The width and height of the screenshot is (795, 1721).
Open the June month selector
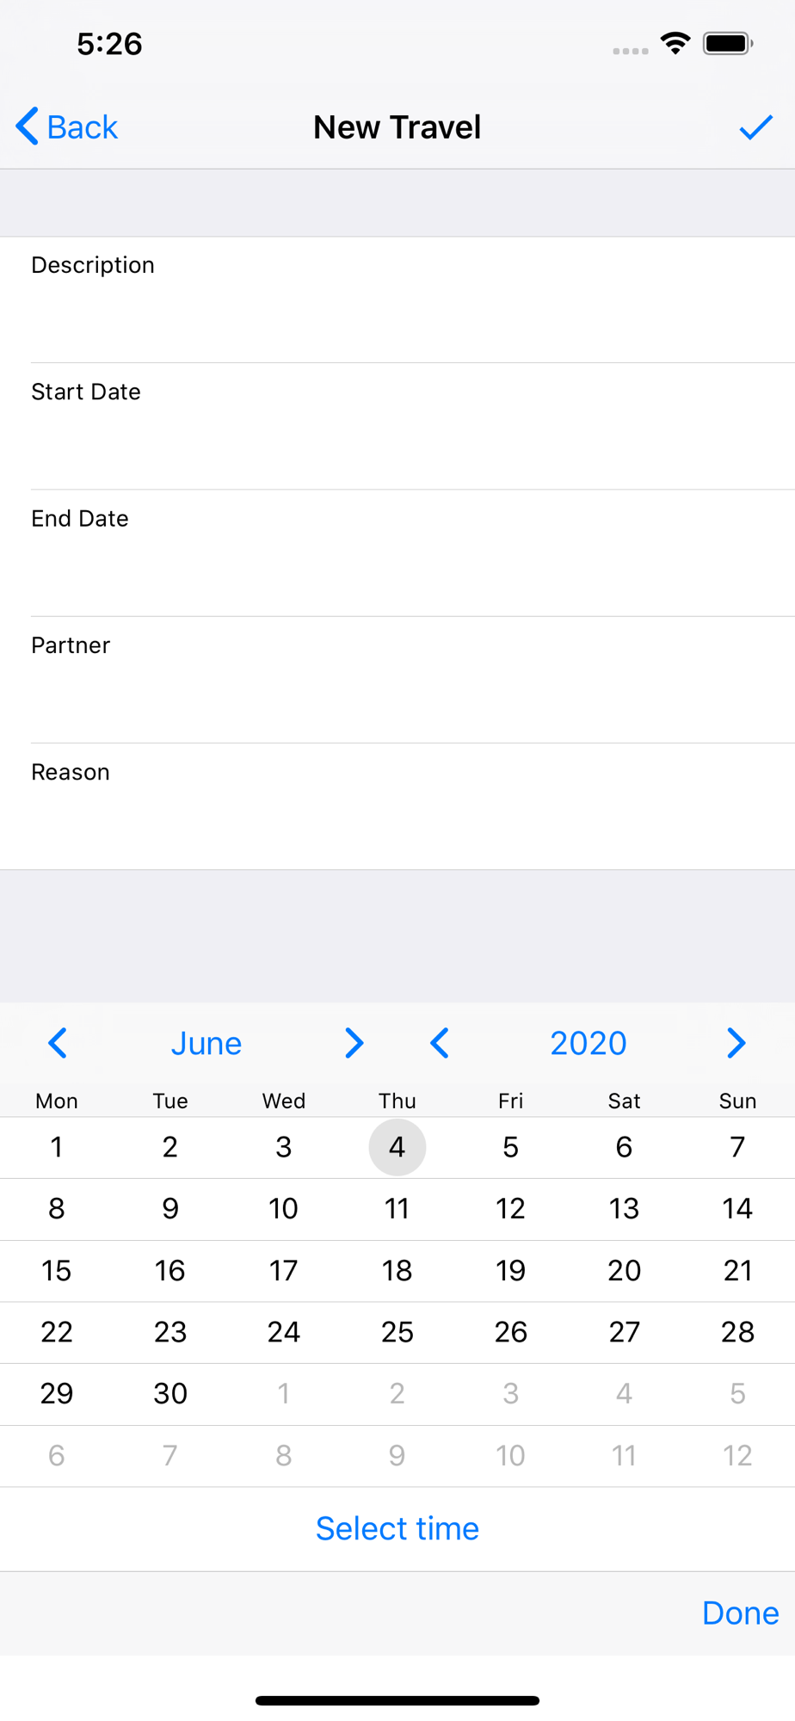(206, 1043)
